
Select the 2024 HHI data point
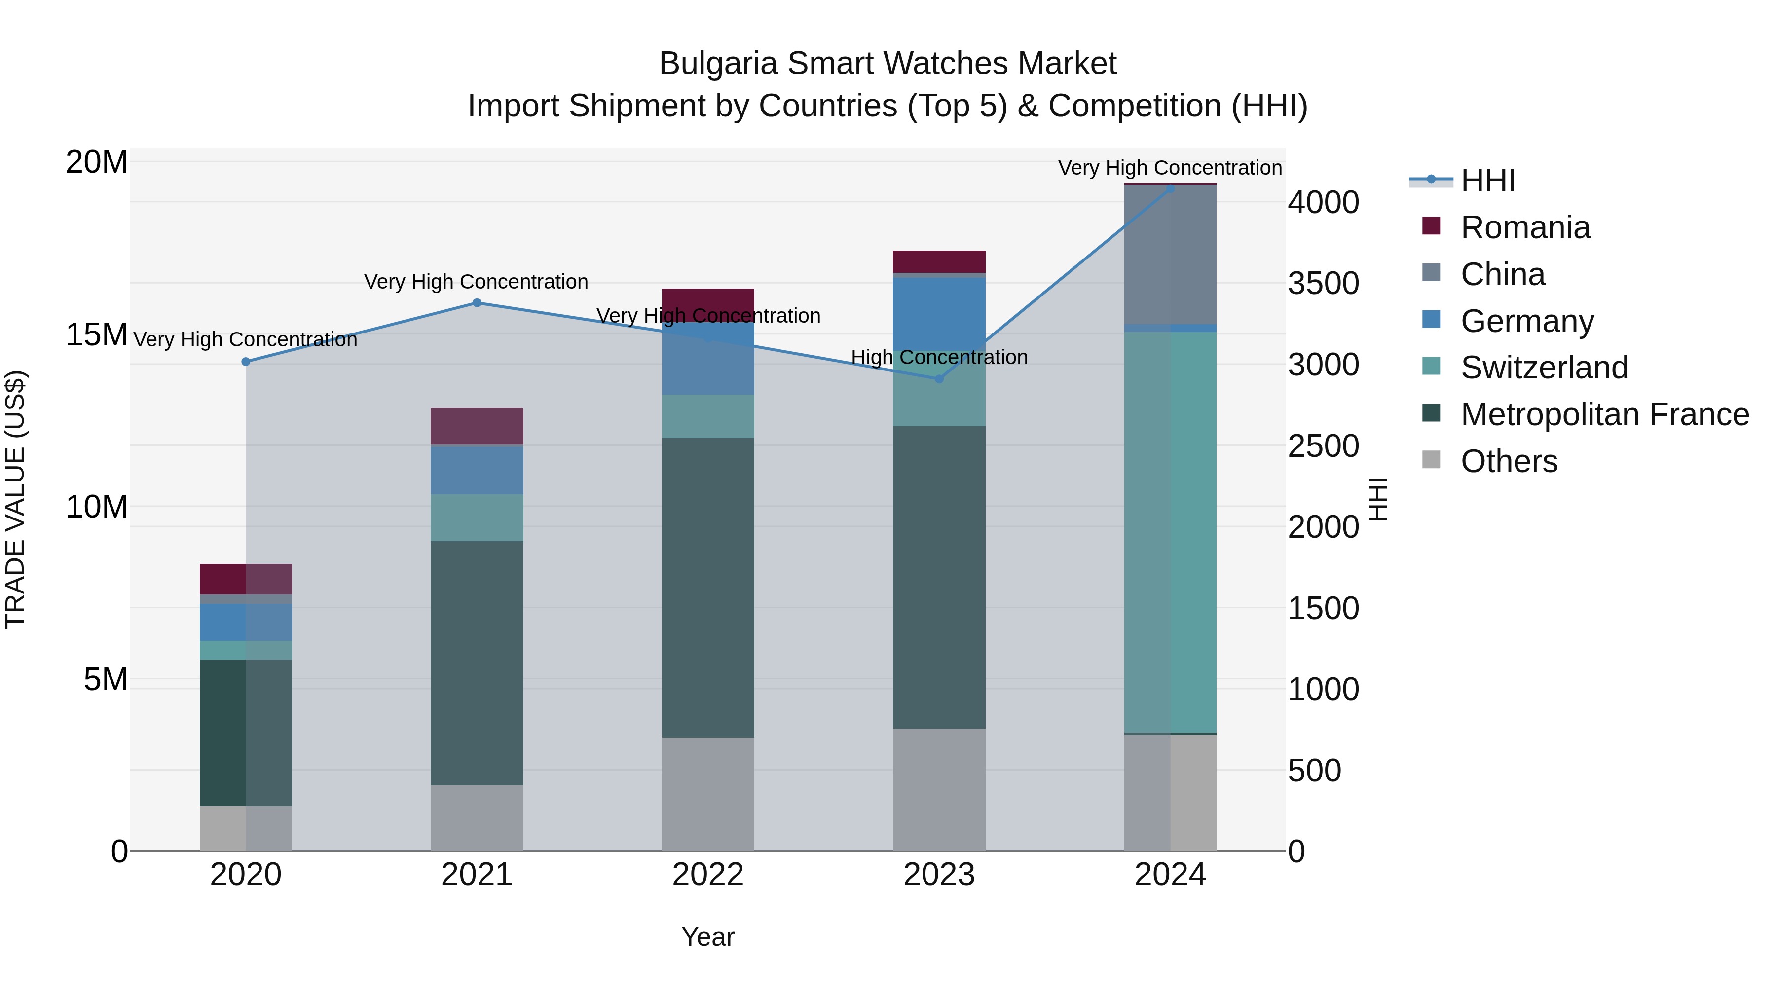click(1170, 188)
